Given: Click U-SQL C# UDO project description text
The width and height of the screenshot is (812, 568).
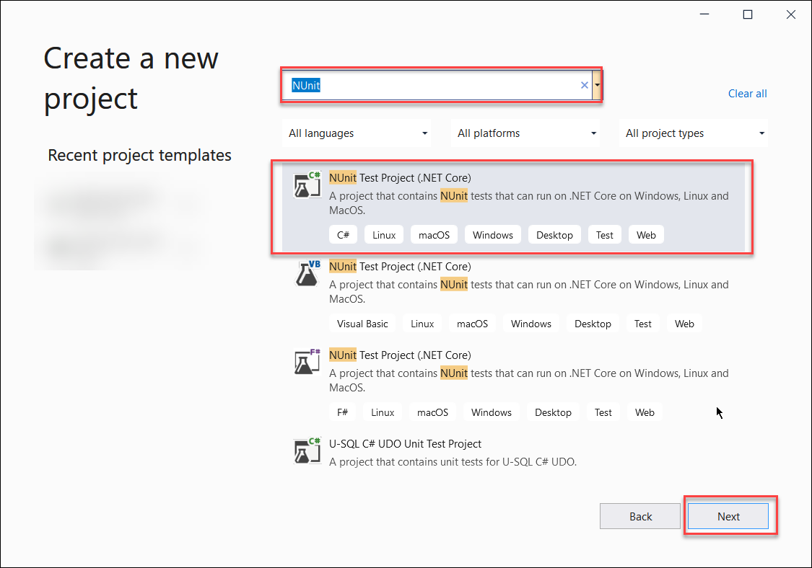Looking at the screenshot, I should [453, 462].
